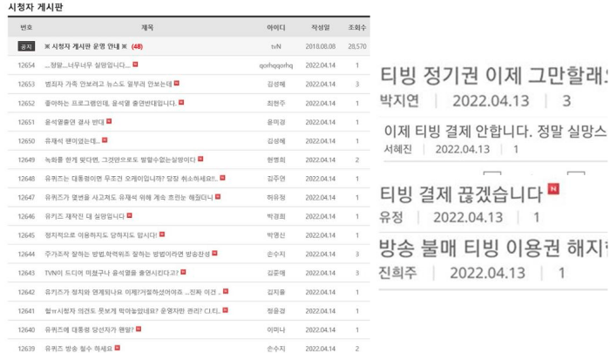This screenshot has width=610, height=353.
Task: Click post number 12644
Action: coord(26,255)
